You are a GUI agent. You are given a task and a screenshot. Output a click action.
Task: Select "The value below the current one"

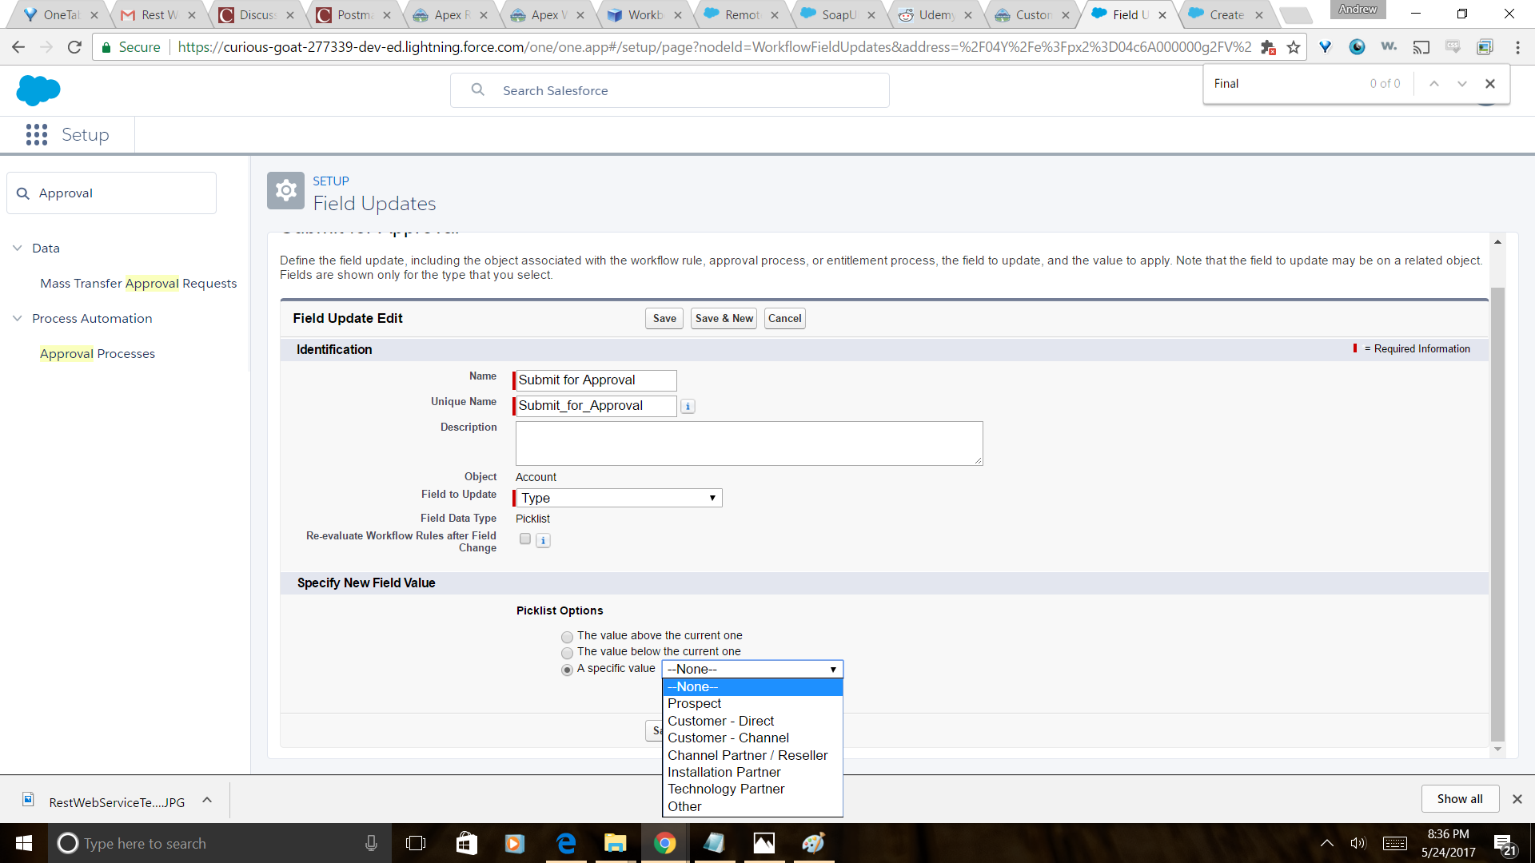[x=567, y=653]
